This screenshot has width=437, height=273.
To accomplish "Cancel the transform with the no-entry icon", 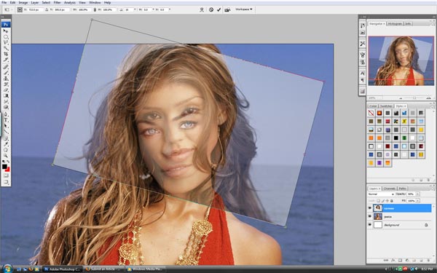I will (211, 9).
